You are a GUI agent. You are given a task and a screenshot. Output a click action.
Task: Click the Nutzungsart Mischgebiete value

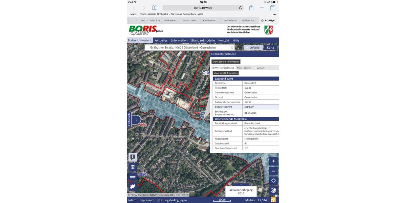pyautogui.click(x=251, y=139)
